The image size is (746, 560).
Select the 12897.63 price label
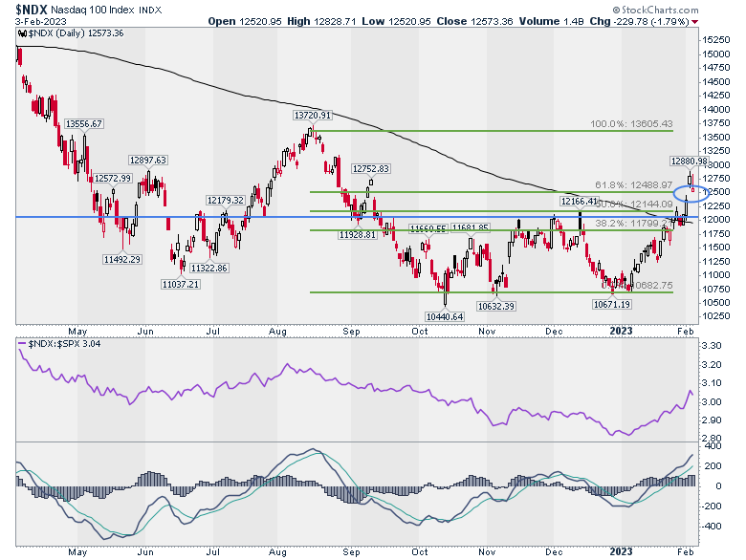tap(148, 161)
